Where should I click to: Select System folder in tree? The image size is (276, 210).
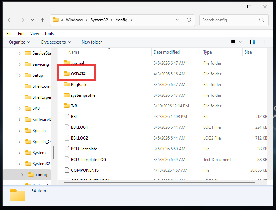tap(35, 153)
